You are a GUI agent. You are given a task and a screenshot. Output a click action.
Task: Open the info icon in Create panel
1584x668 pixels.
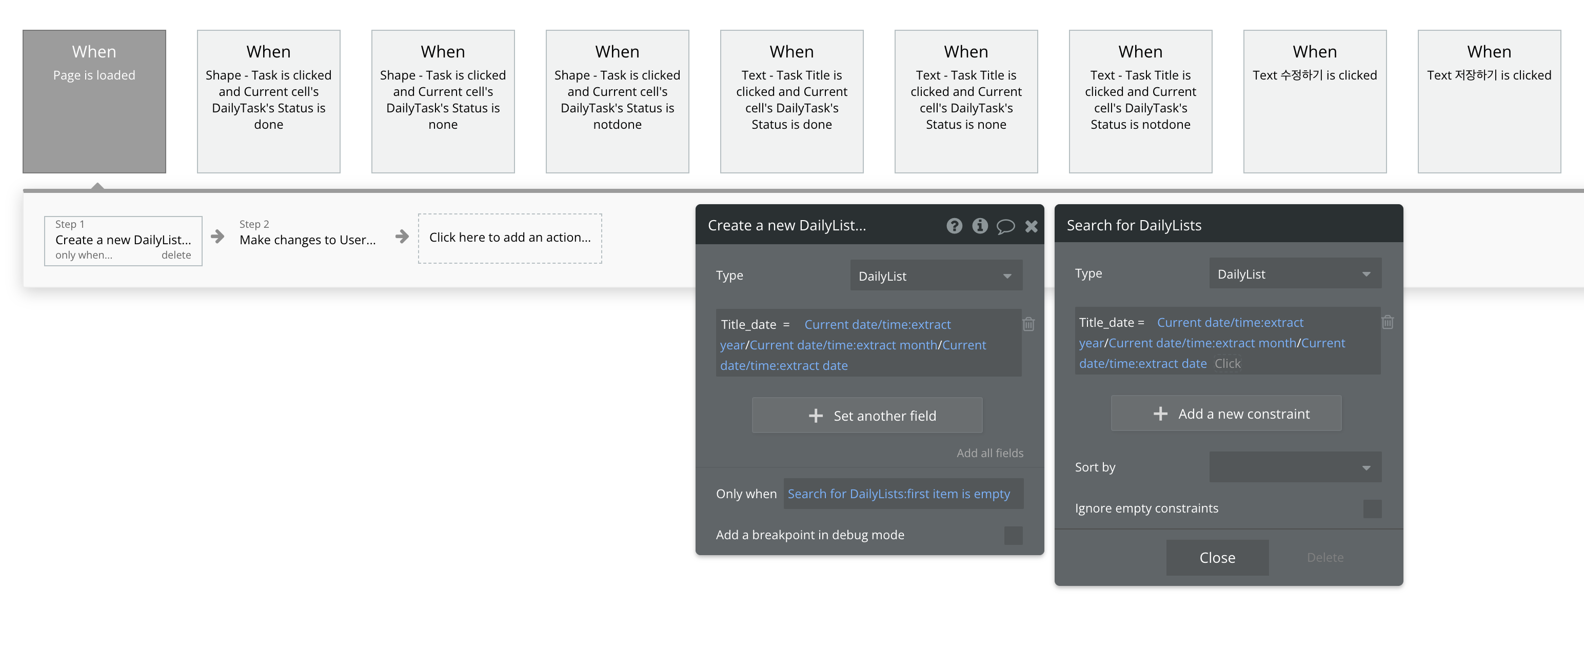tap(980, 226)
